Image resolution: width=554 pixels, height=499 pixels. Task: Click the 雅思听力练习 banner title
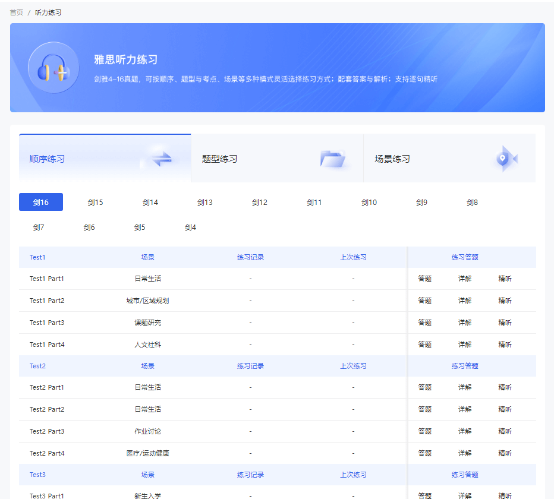(x=126, y=59)
